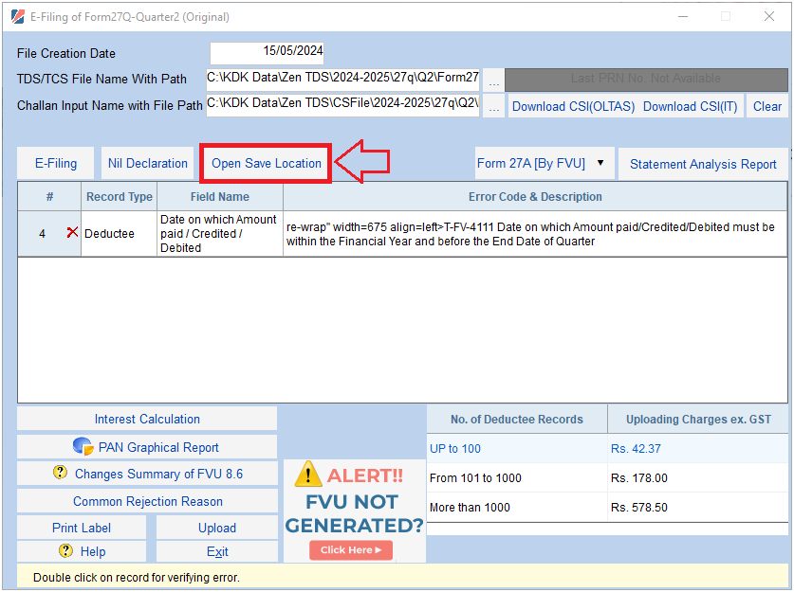Screen dimensions: 794x592
Task: Click the red 'Click Here' FVU banner button
Action: pos(350,549)
